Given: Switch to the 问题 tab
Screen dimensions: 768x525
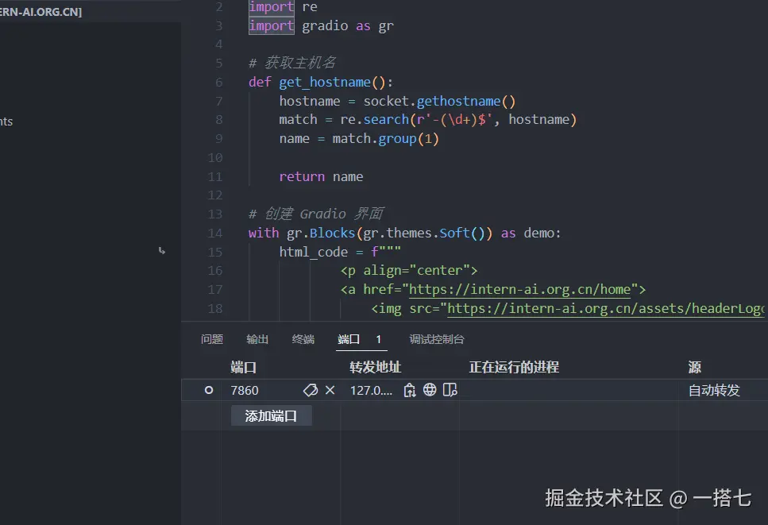Looking at the screenshot, I should pos(212,339).
